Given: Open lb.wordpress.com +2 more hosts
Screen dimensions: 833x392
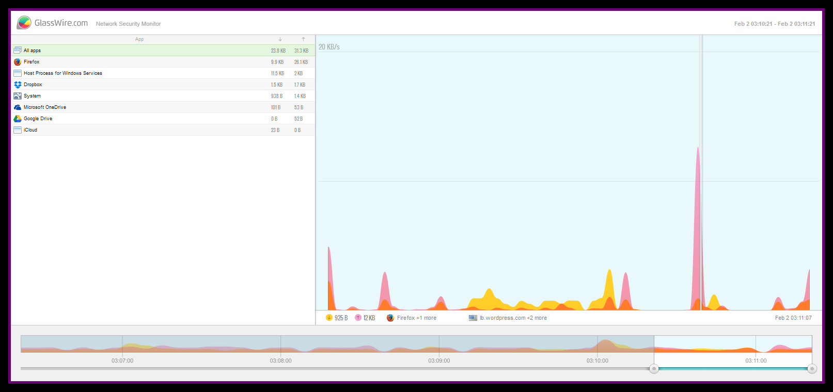Looking at the screenshot, I should click(x=513, y=318).
